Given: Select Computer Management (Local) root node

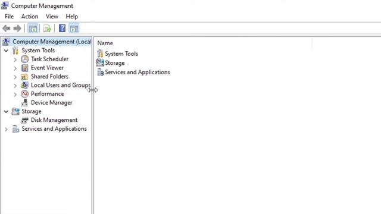Looking at the screenshot, I should click(52, 42).
